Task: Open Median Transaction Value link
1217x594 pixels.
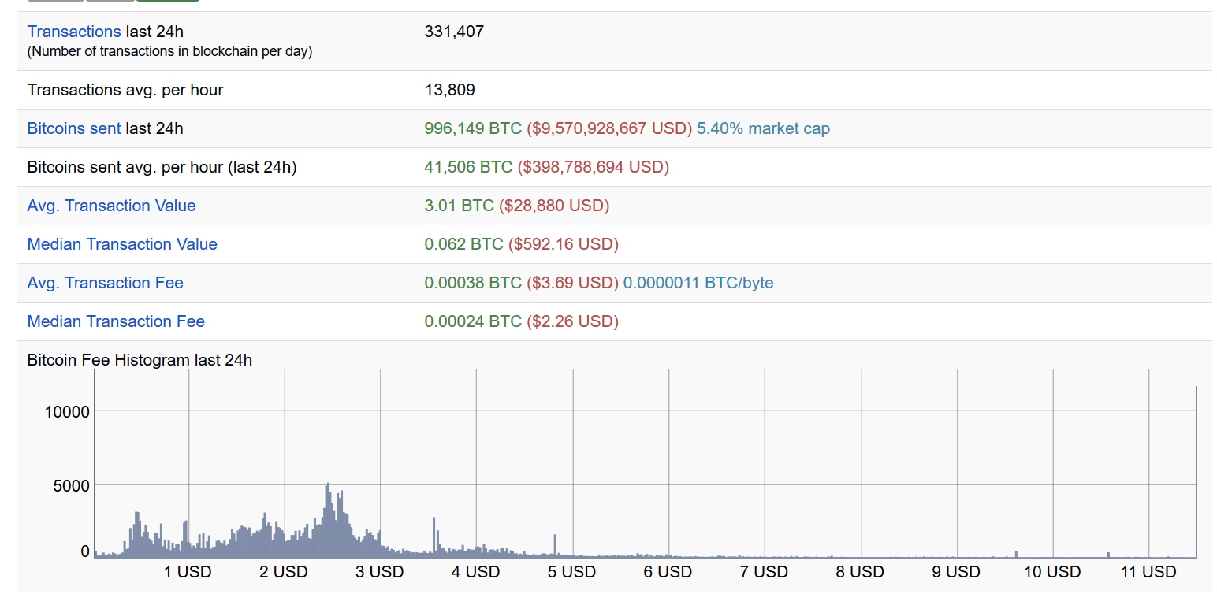Action: tap(122, 244)
